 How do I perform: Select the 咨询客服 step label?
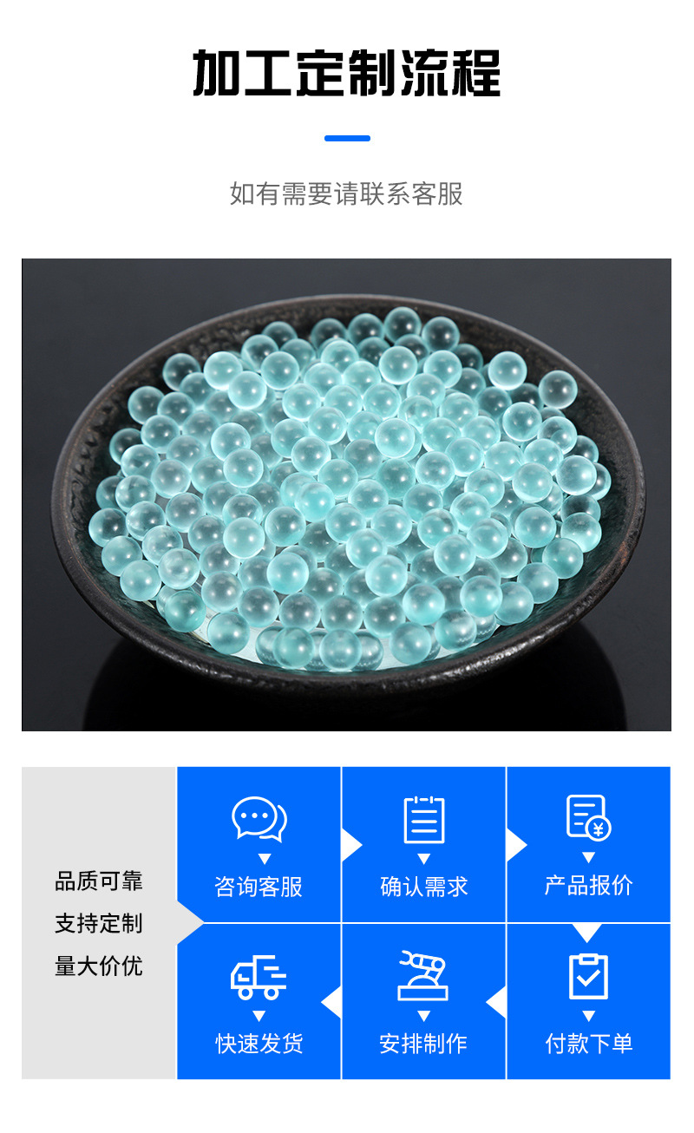click(x=259, y=887)
